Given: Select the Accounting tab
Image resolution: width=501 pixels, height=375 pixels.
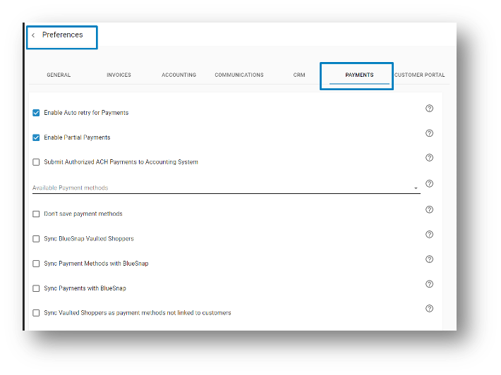Looking at the screenshot, I should [x=179, y=75].
